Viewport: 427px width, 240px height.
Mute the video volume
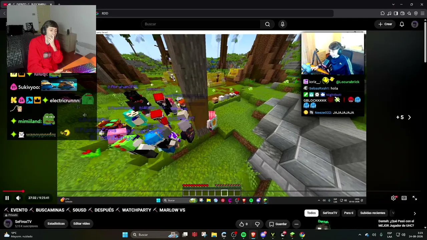click(x=18, y=198)
